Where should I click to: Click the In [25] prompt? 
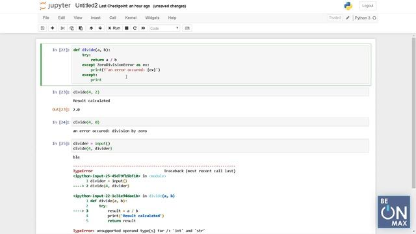point(60,143)
